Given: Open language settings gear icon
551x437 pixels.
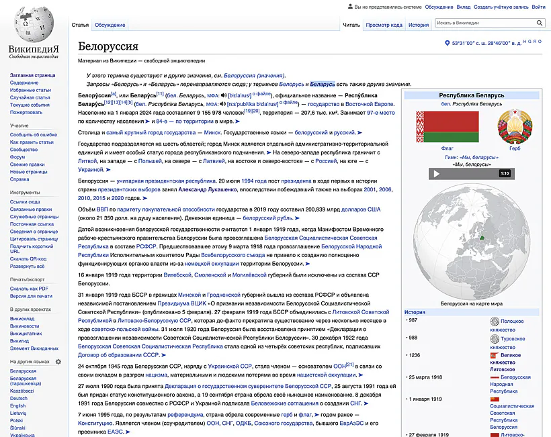Looking at the screenshot, I should click(x=58, y=362).
